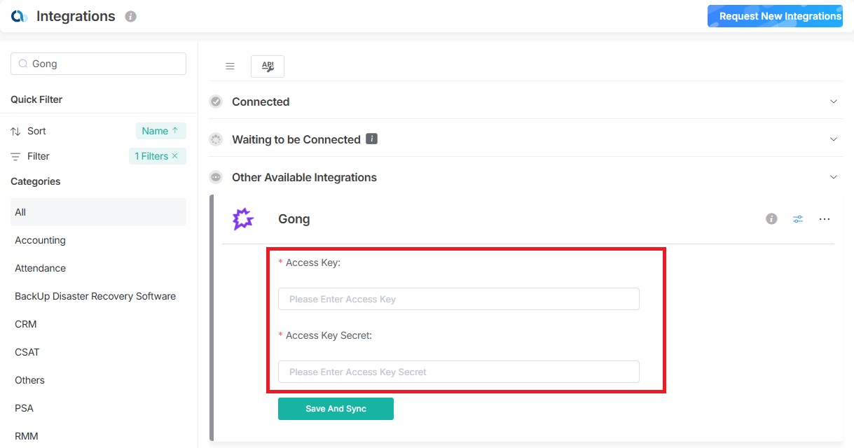Select the Accounting category
The image size is (854, 448).
pos(40,240)
